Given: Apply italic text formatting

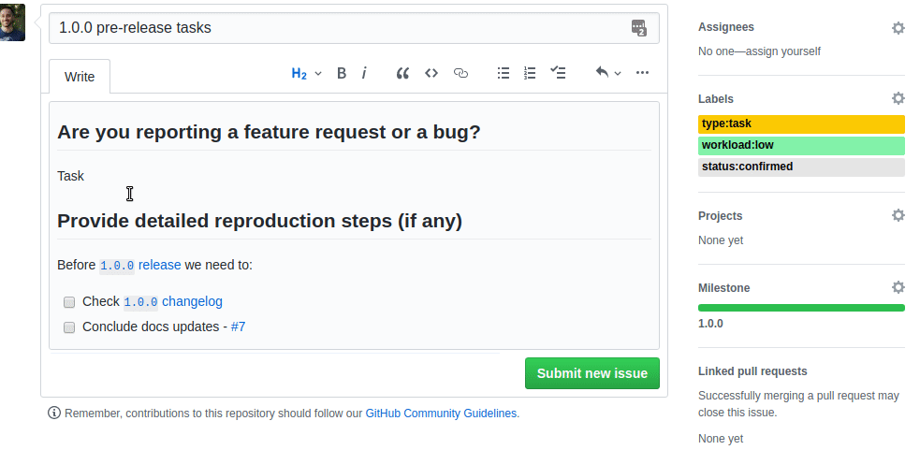Looking at the screenshot, I should [364, 73].
